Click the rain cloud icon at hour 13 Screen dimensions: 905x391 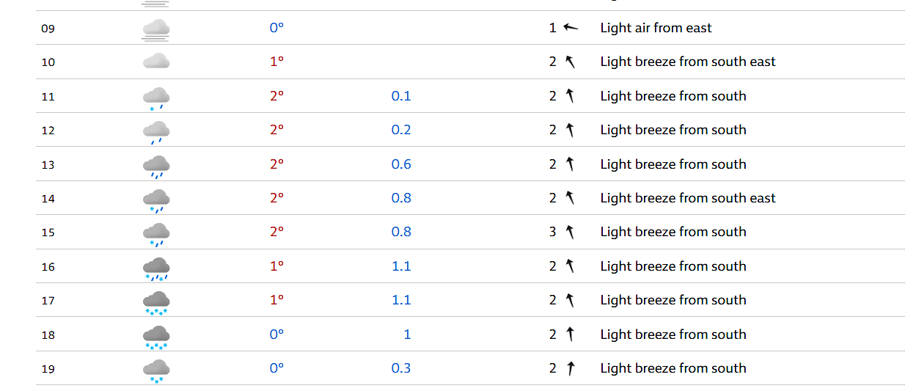click(156, 167)
